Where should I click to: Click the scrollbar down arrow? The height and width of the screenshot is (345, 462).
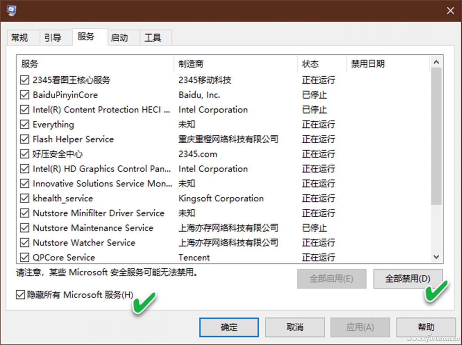click(436, 256)
